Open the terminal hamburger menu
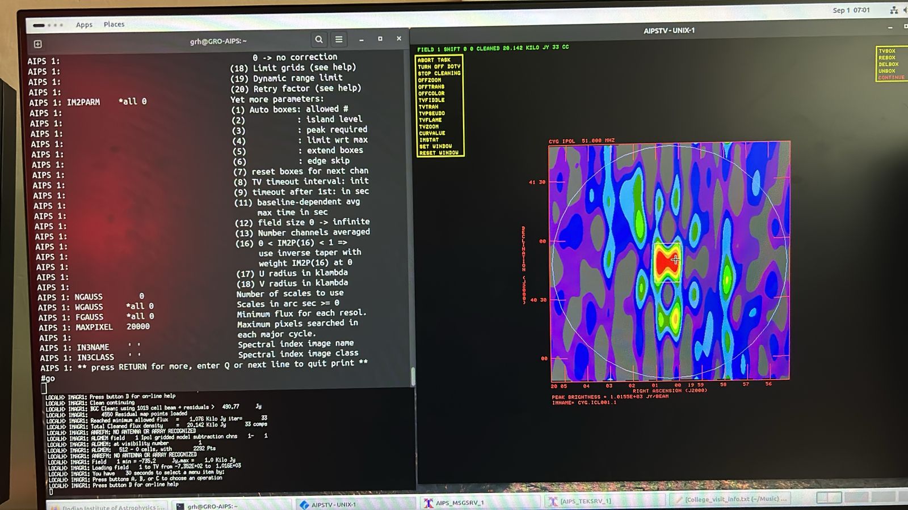The height and width of the screenshot is (510, 908). pos(339,40)
